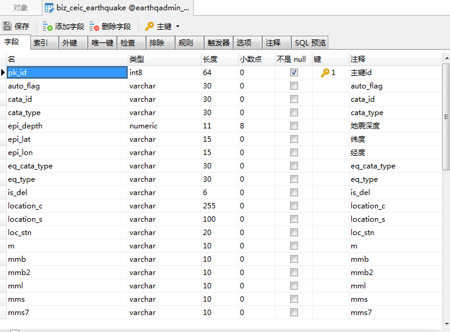Open the 选项 (Options) tab
Screen dimensions: 450x332
[x=247, y=43]
